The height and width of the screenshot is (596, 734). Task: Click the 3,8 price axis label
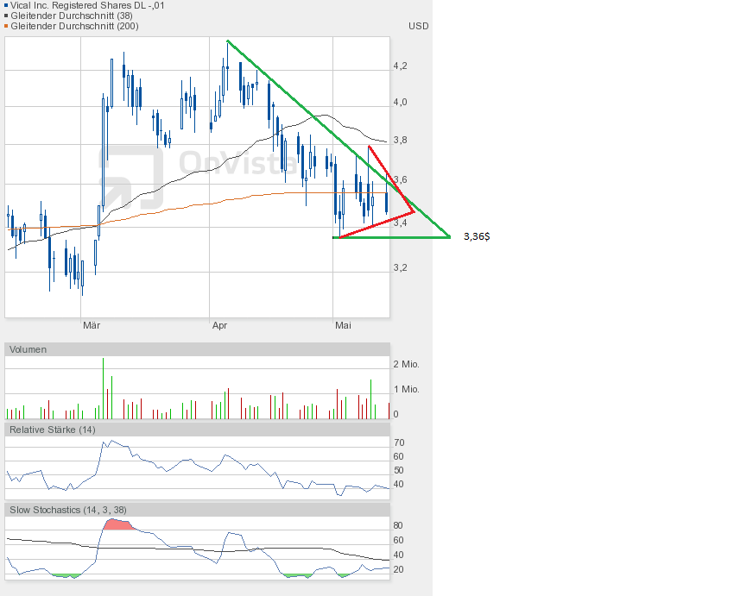pyautogui.click(x=400, y=140)
